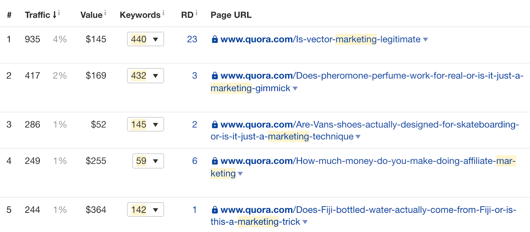Click the Traffic column info icon
Image resolution: width=530 pixels, height=232 pixels.
tap(59, 13)
